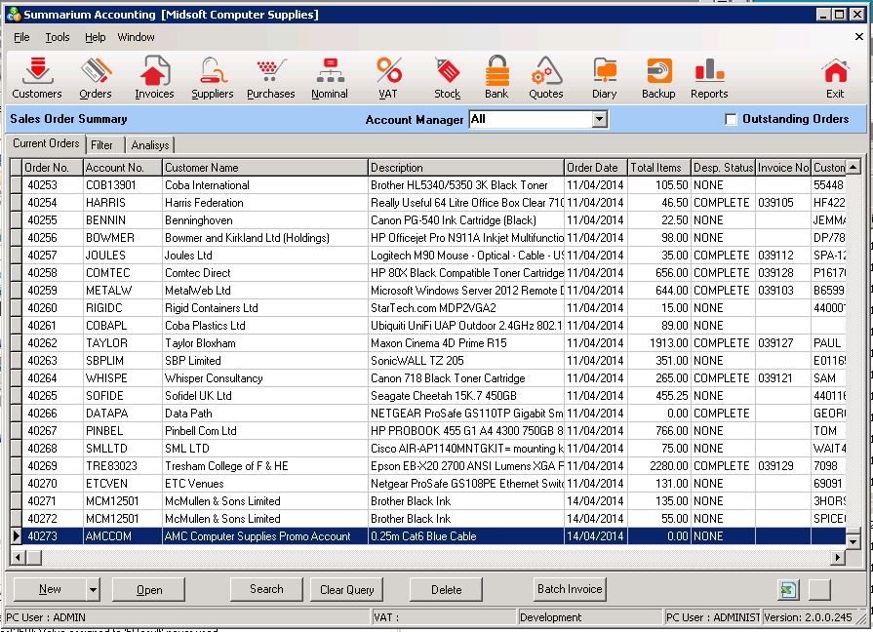
Task: Open the Help menu
Action: pyautogui.click(x=96, y=37)
